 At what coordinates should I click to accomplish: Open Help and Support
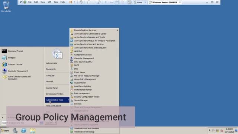tap(54, 106)
